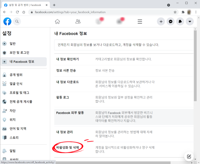Click the horizontal scrollbar right arrow
This screenshot has height=164, width=200.
192,163
